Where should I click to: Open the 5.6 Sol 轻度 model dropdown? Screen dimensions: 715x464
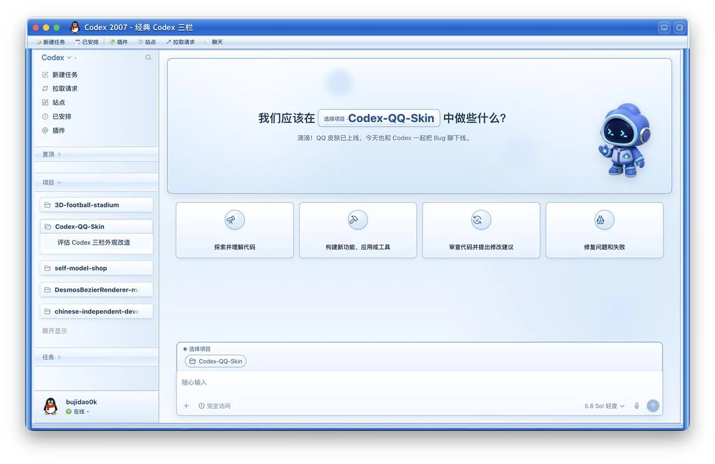pyautogui.click(x=604, y=406)
